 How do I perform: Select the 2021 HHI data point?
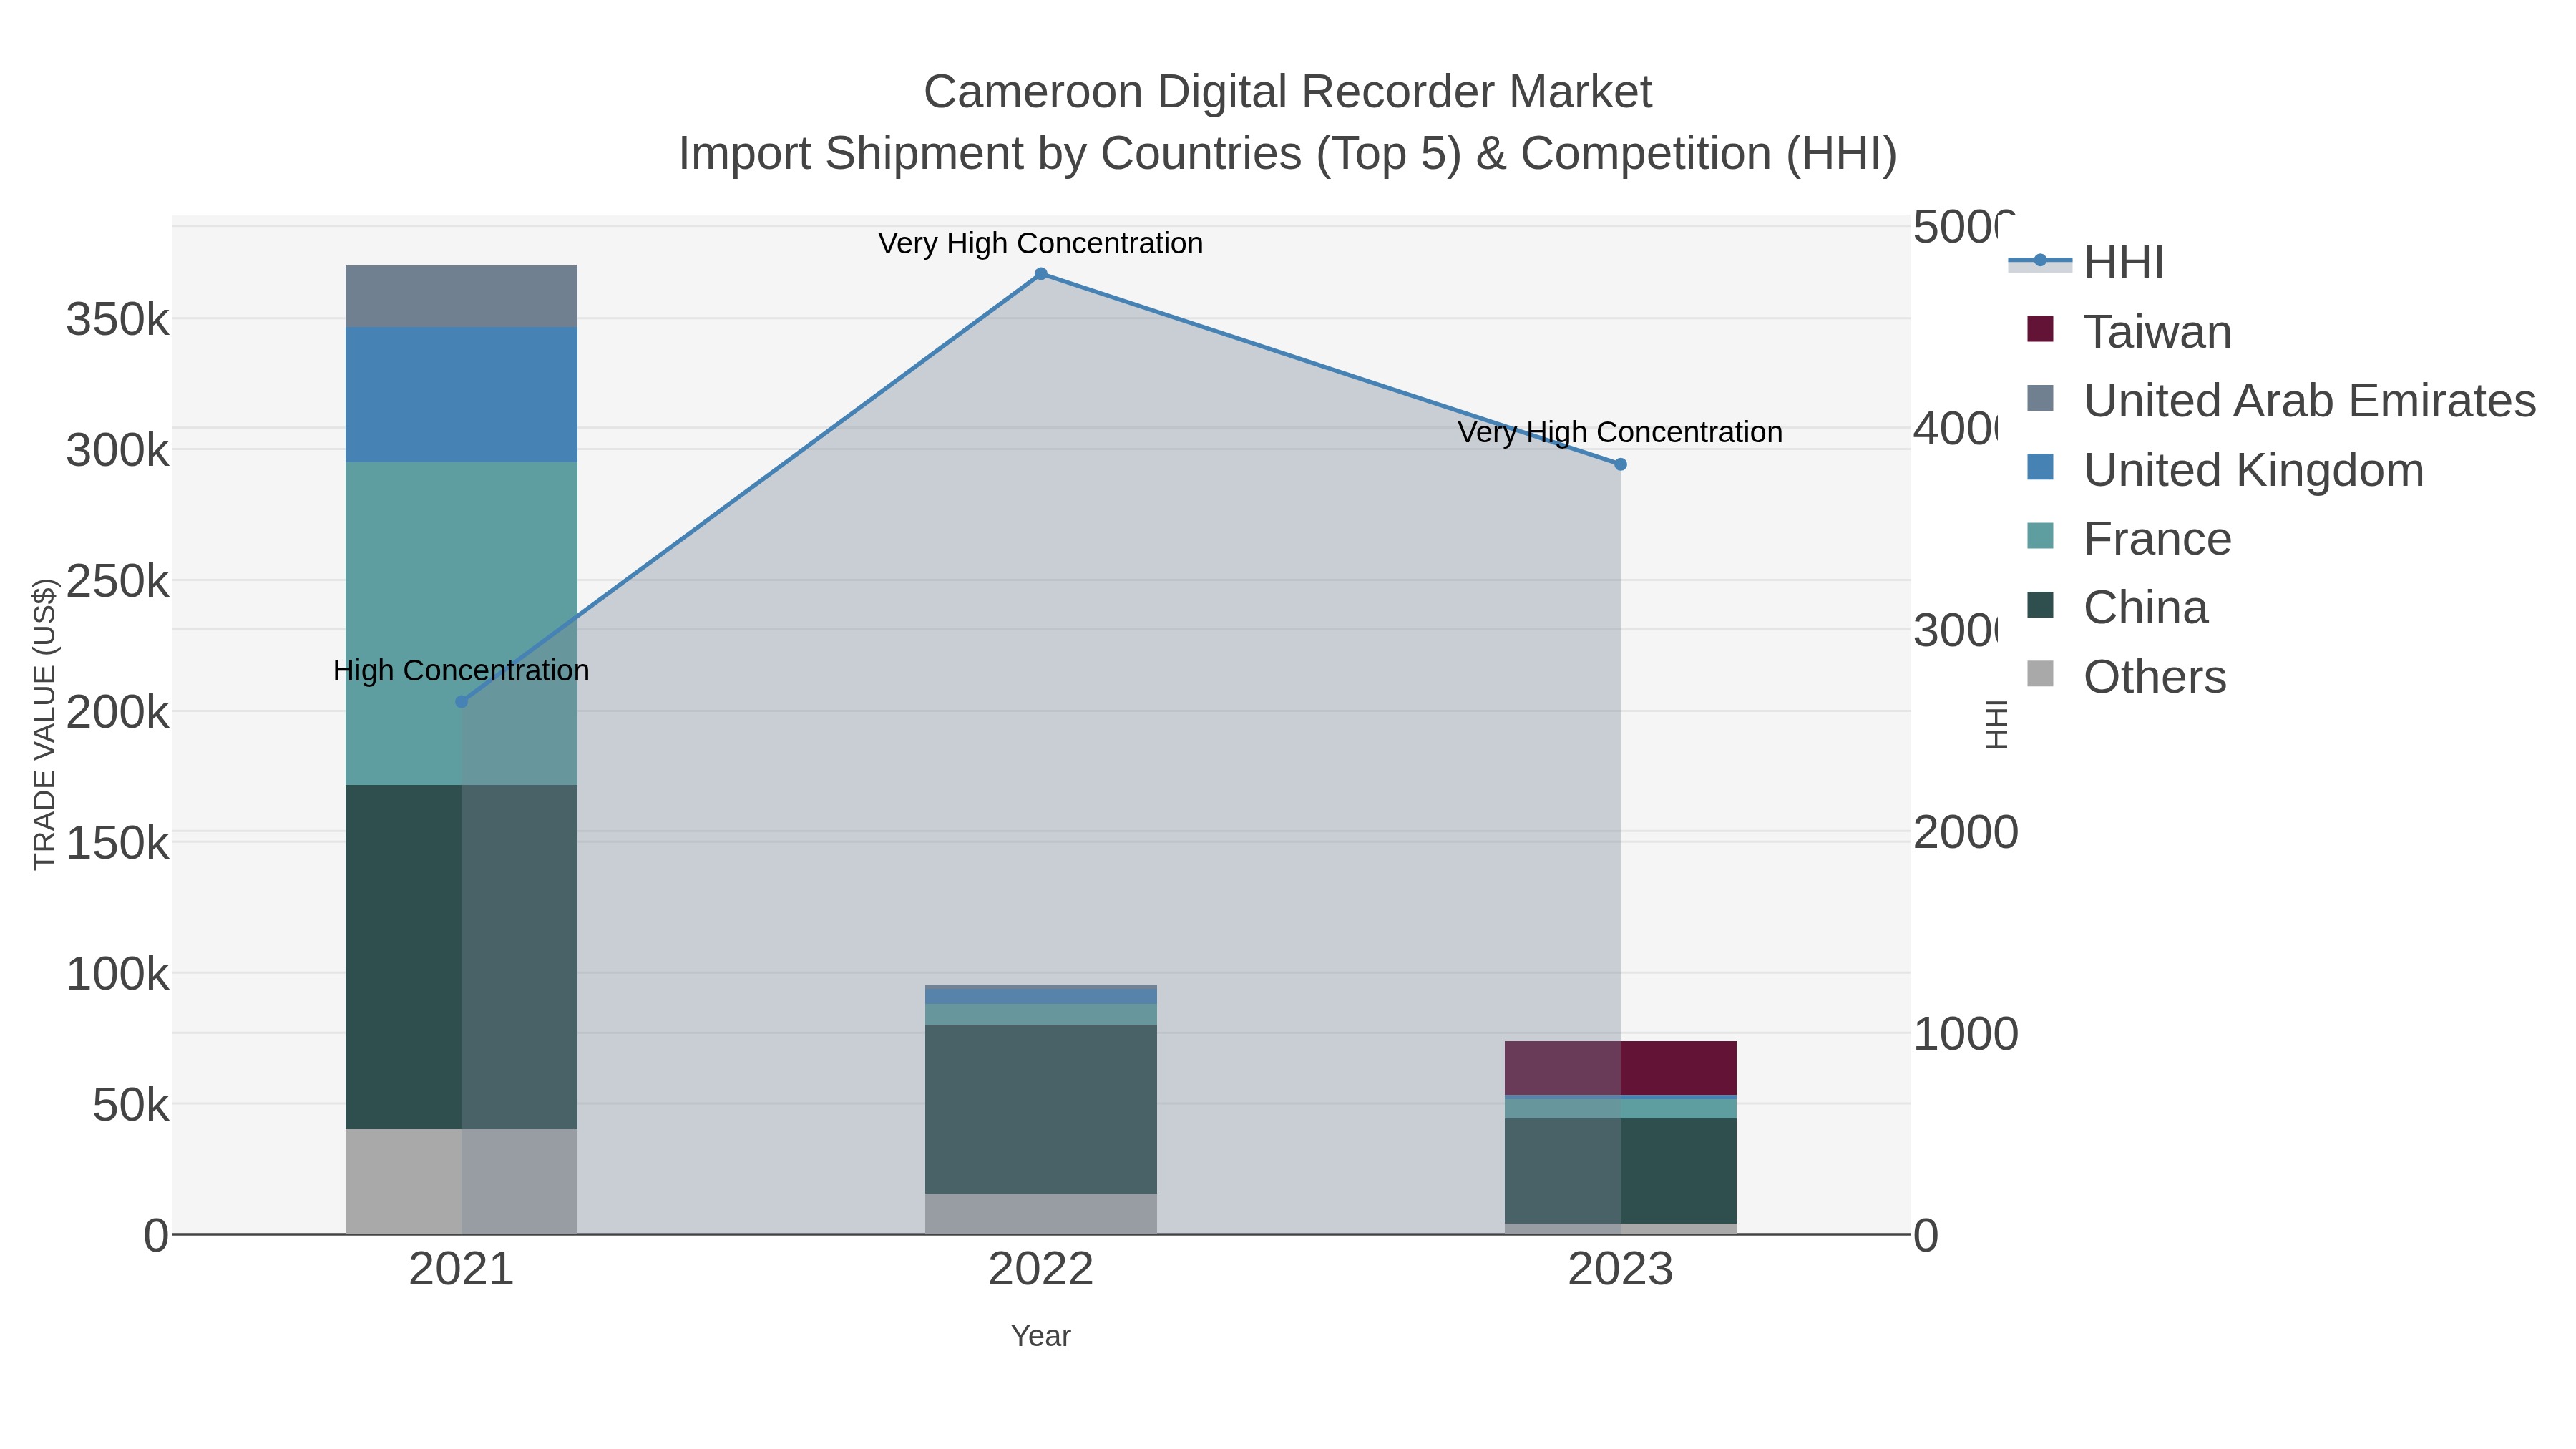[x=461, y=702]
